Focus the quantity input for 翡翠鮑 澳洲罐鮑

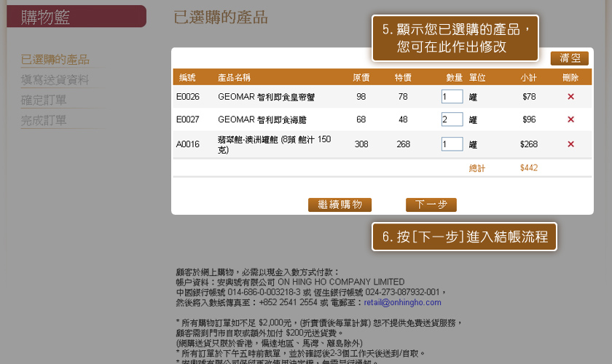(452, 144)
